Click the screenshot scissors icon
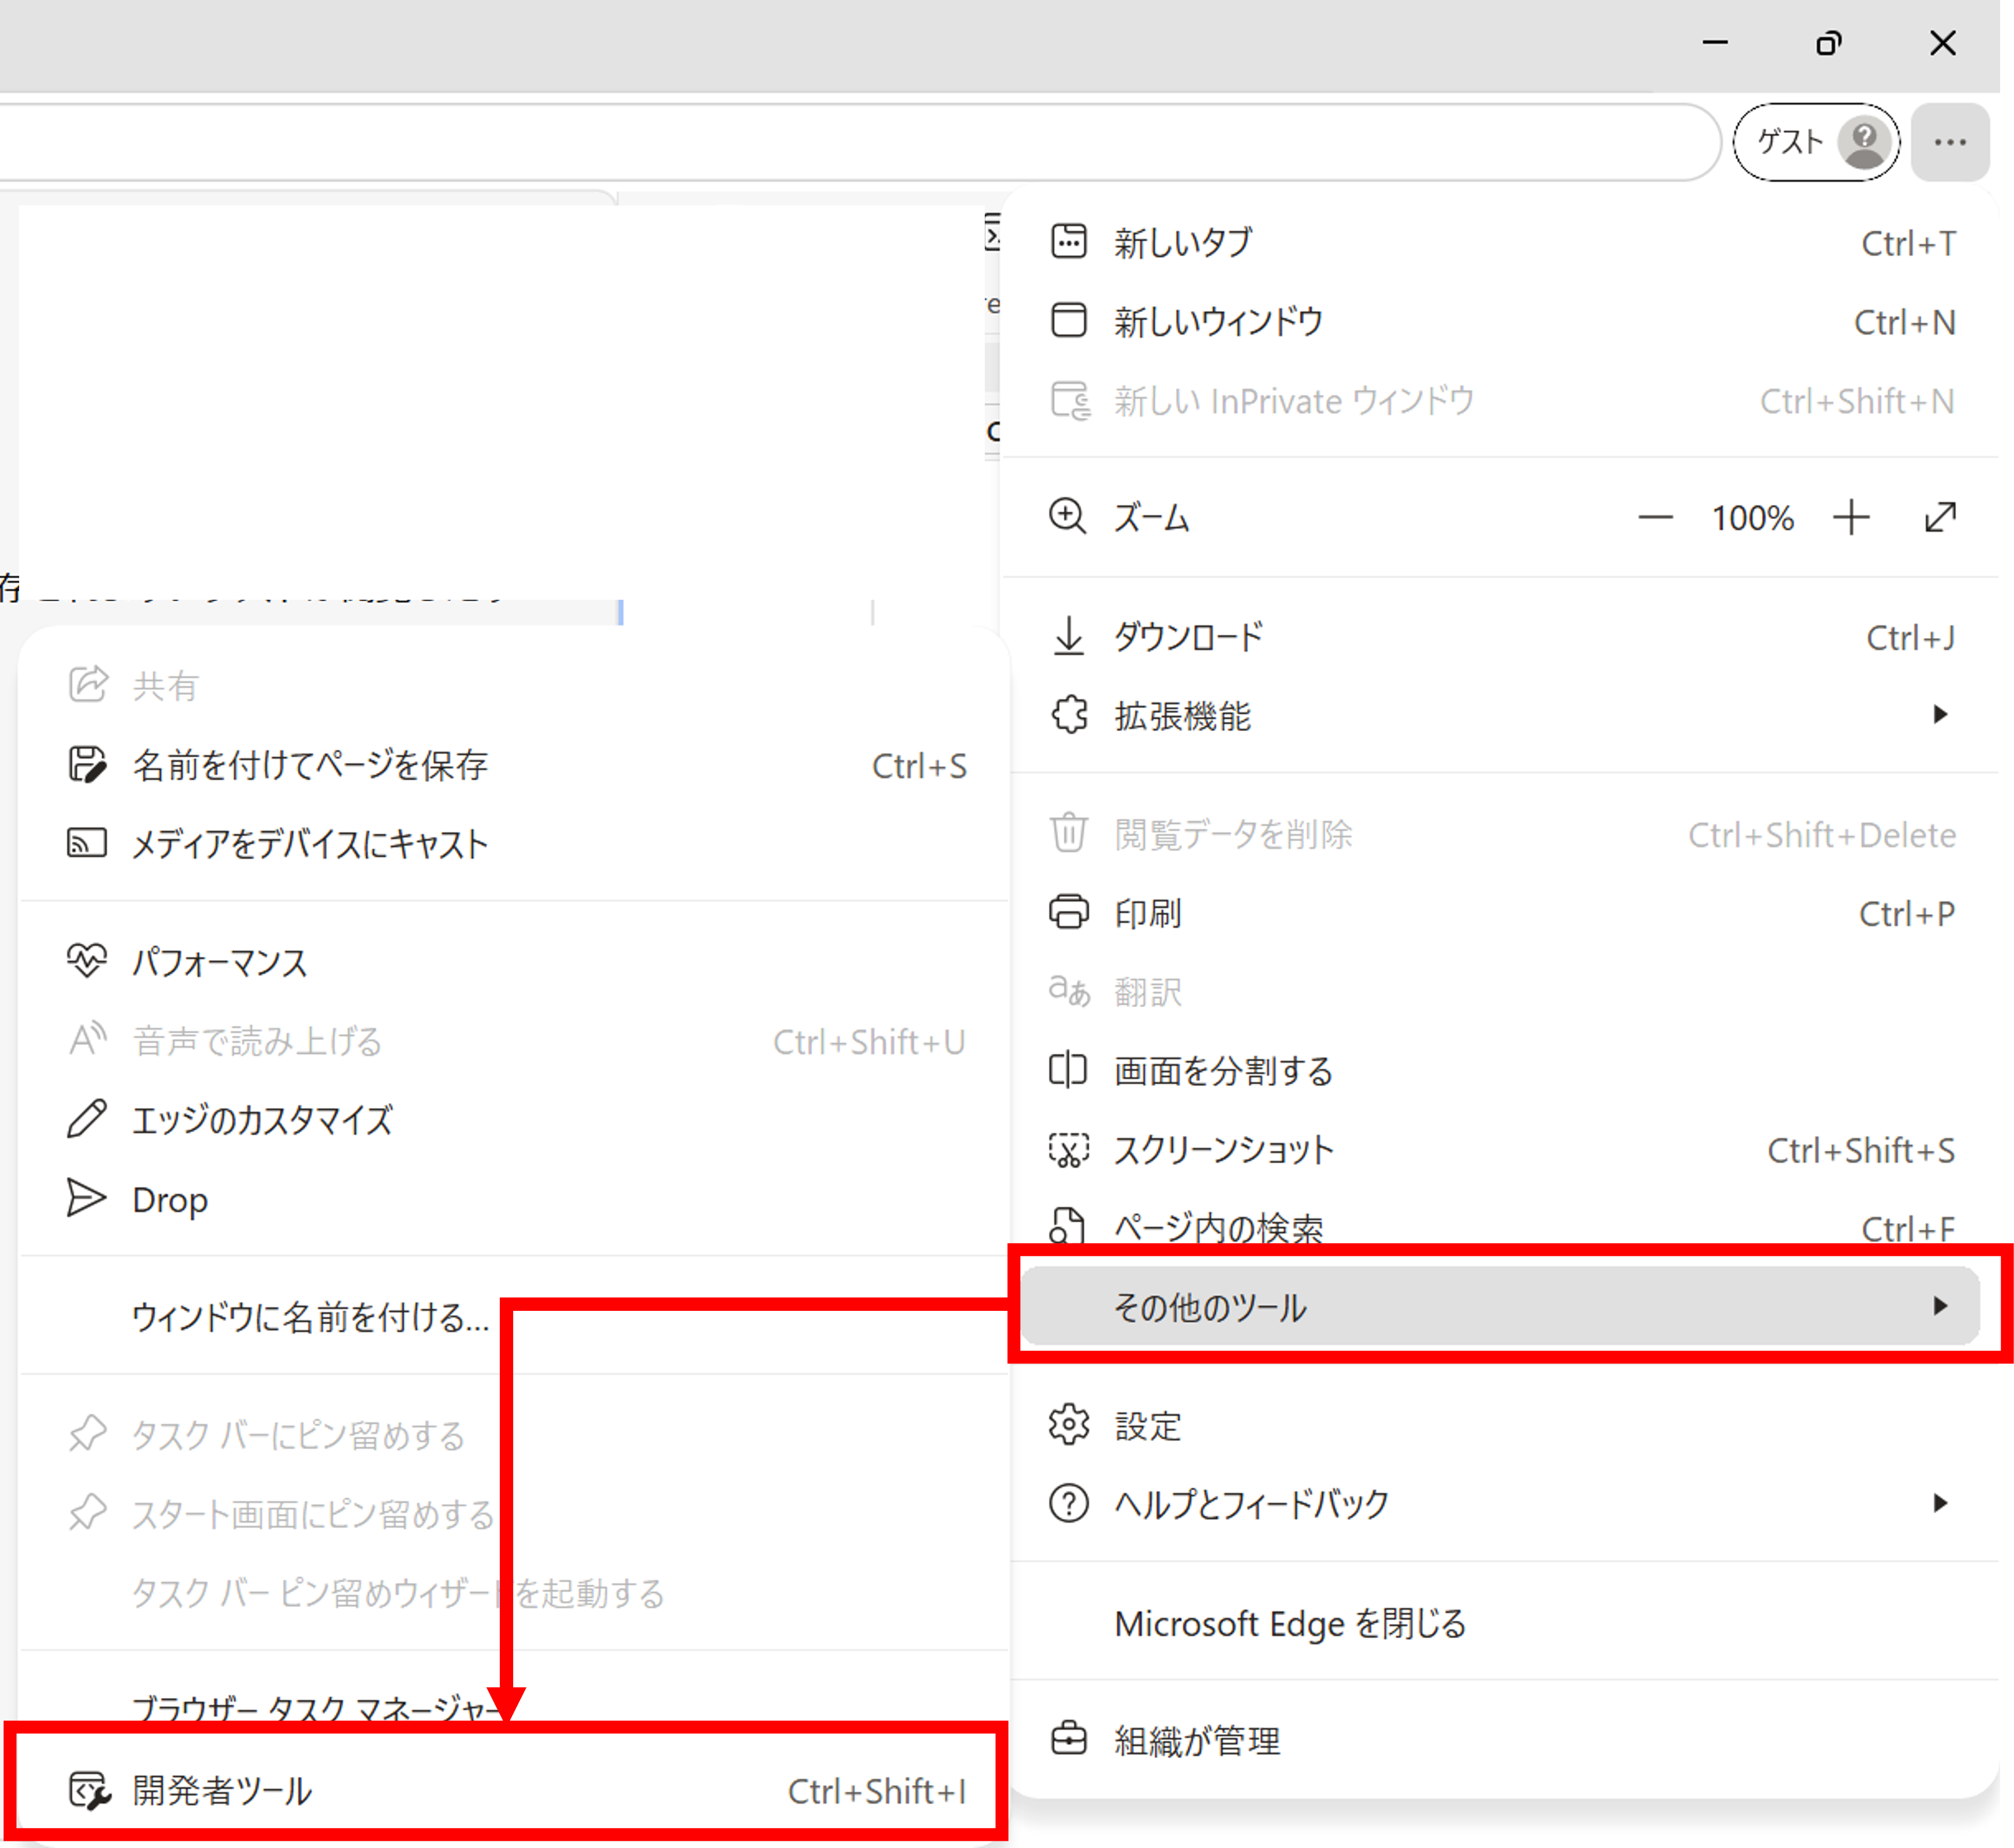This screenshot has width=2014, height=1848. click(1068, 1149)
